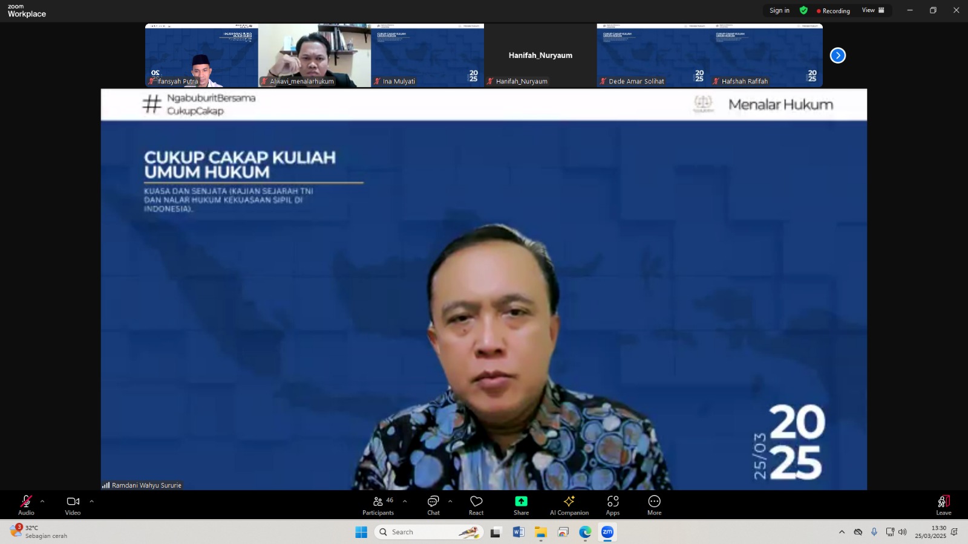Open the Apps panel
968x544 pixels.
(x=612, y=505)
